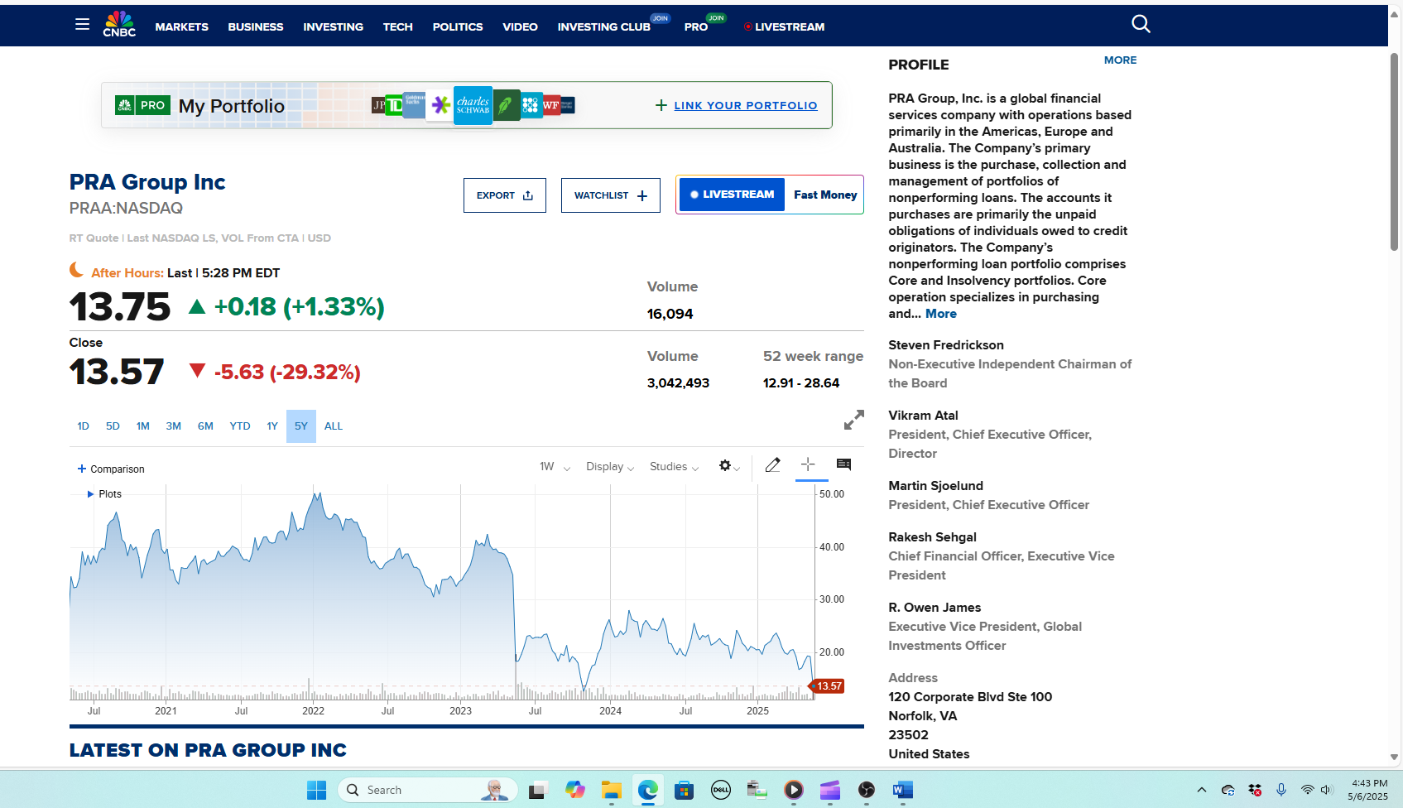Expand the chart to full screen
Screen dimensions: 1403x808
coord(853,420)
